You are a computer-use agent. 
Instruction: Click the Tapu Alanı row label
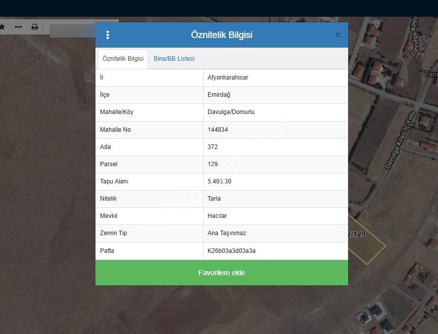point(114,181)
